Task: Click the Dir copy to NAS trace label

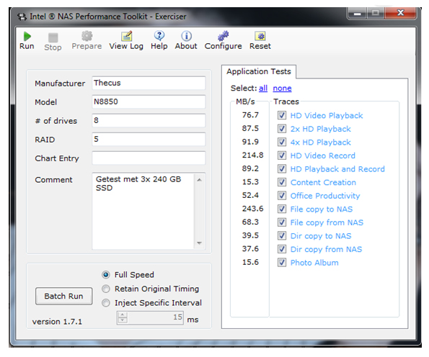Action: [x=321, y=236]
